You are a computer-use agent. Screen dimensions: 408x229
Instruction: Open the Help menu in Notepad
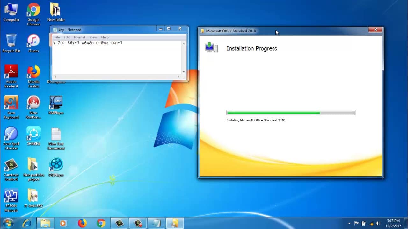[x=105, y=37]
